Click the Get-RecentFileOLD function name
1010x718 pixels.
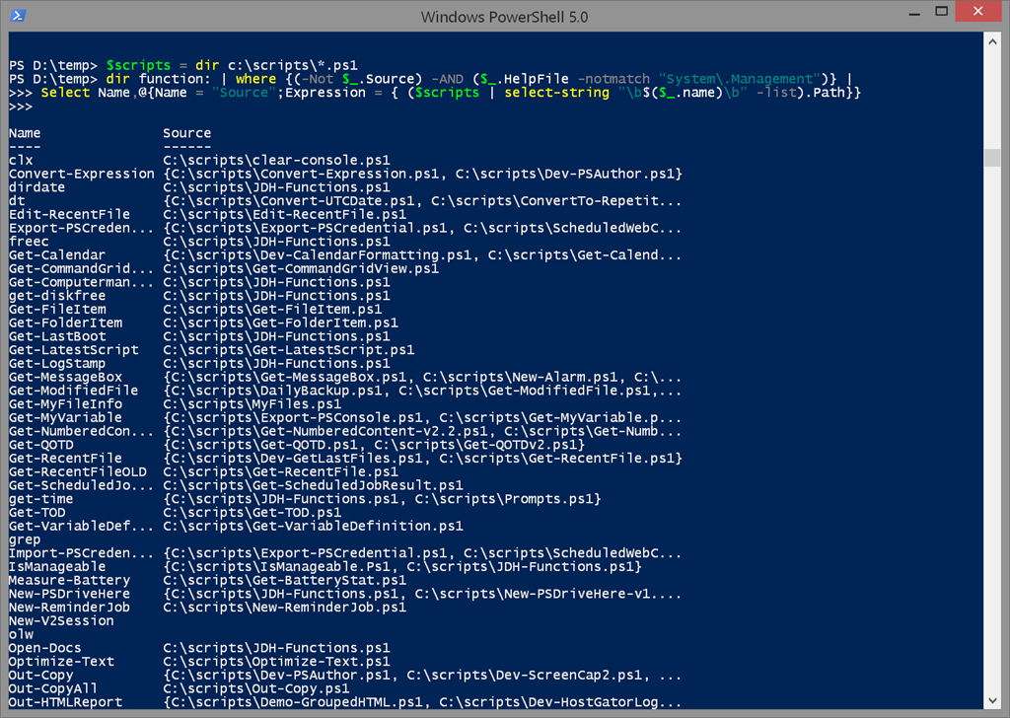click(78, 472)
